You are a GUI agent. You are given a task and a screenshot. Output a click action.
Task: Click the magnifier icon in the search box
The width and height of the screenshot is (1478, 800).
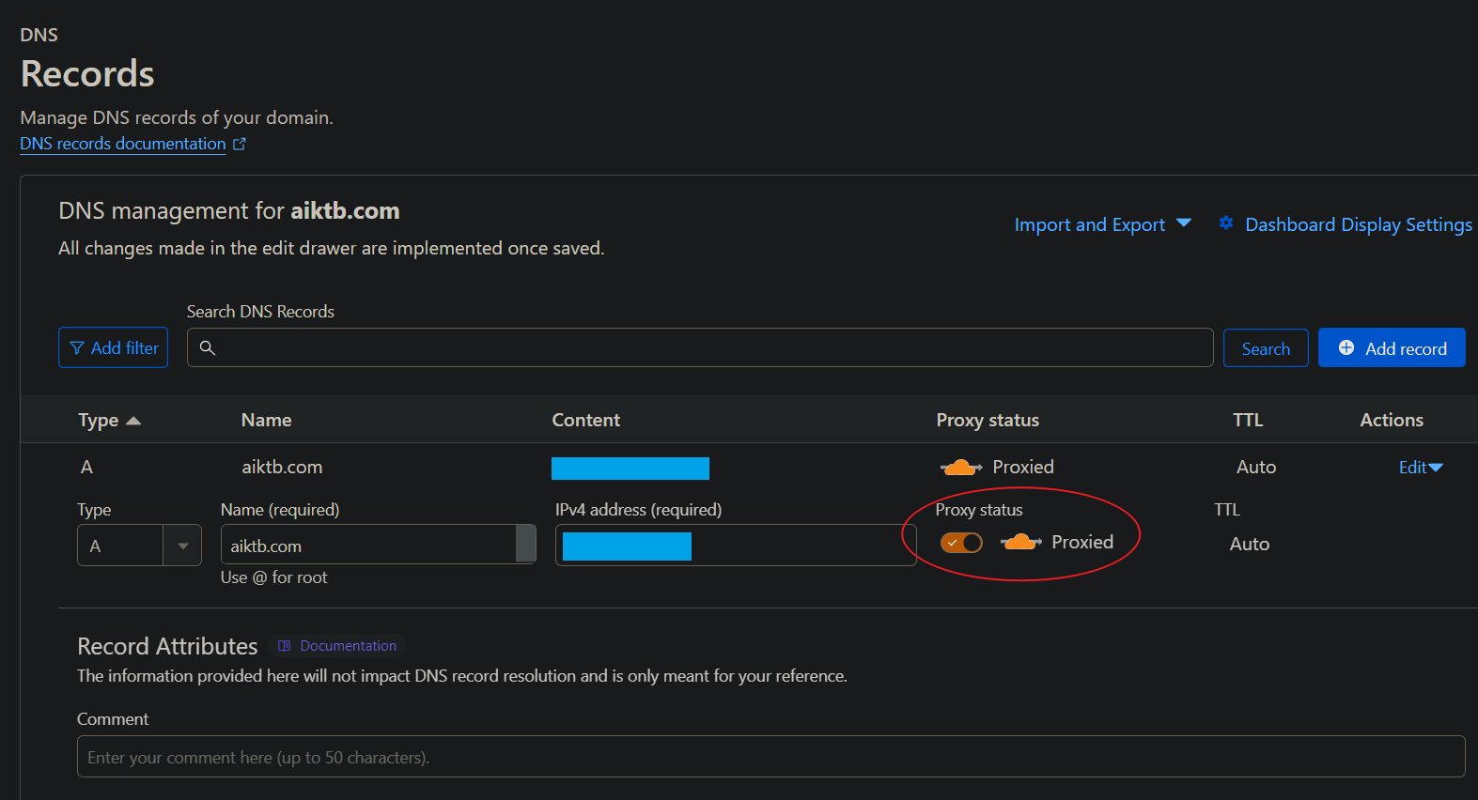coord(208,347)
